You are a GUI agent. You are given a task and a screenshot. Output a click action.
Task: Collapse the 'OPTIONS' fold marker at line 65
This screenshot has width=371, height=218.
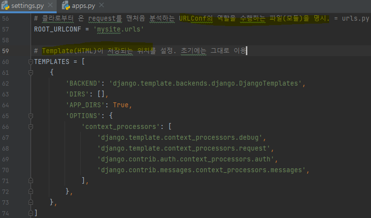pos(31,116)
